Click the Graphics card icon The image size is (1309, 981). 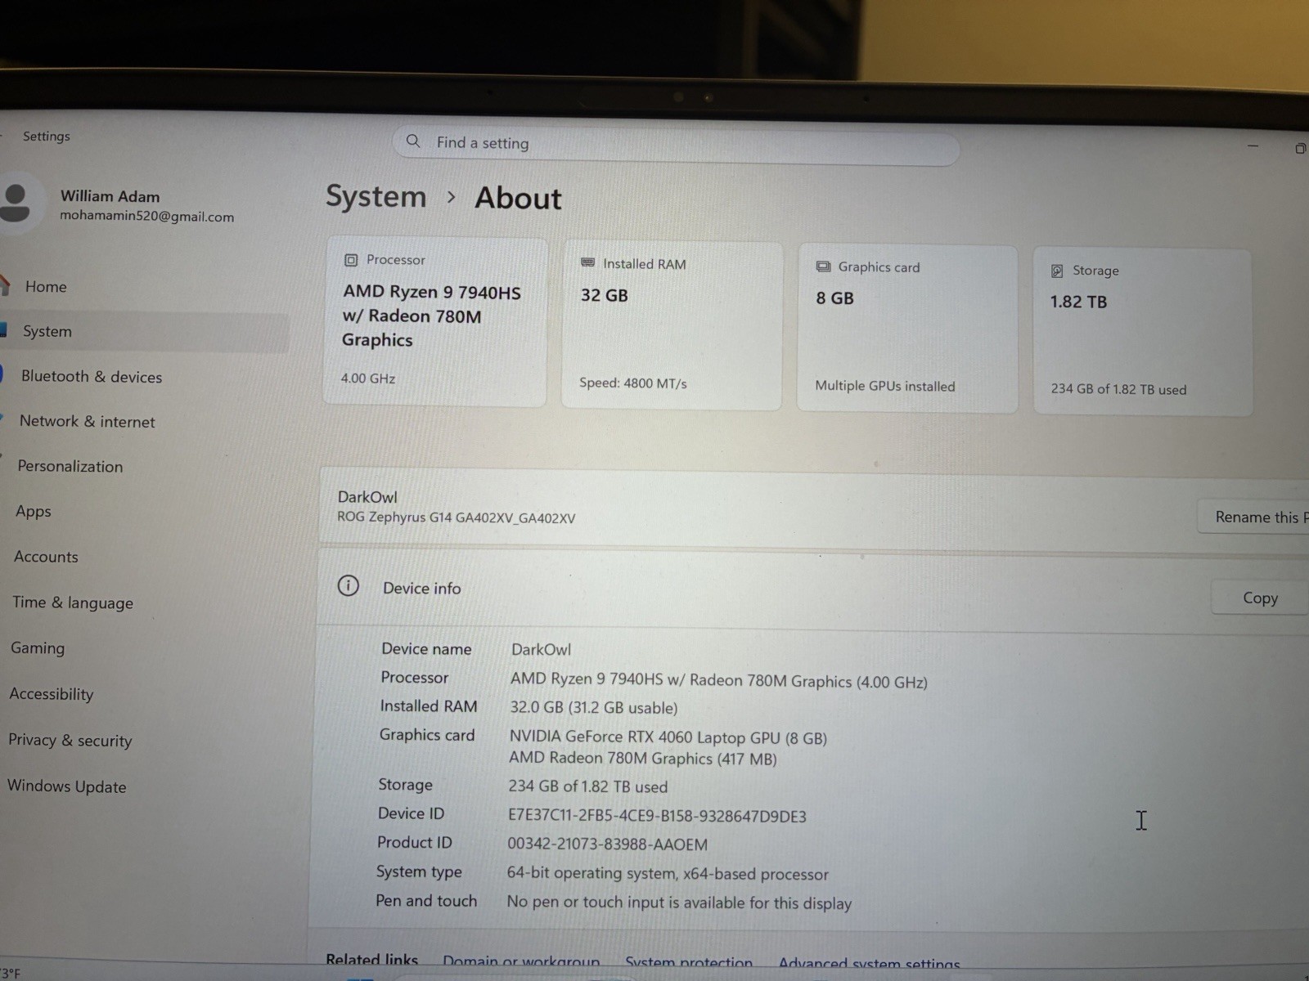point(823,267)
